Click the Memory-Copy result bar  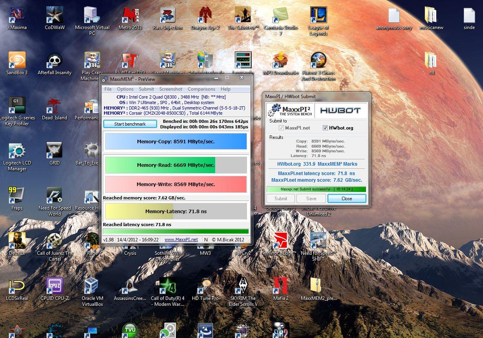(x=176, y=141)
